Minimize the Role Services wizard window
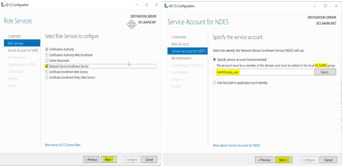Image resolution: width=342 pixels, height=166 pixels. click(x=137, y=5)
